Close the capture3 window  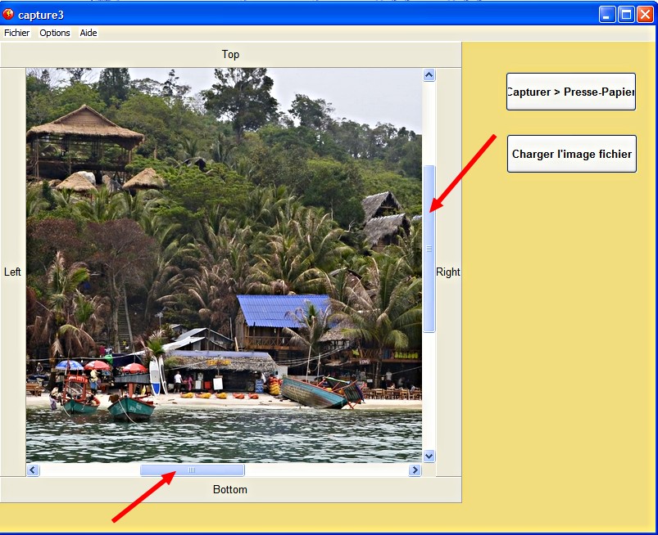click(x=646, y=15)
